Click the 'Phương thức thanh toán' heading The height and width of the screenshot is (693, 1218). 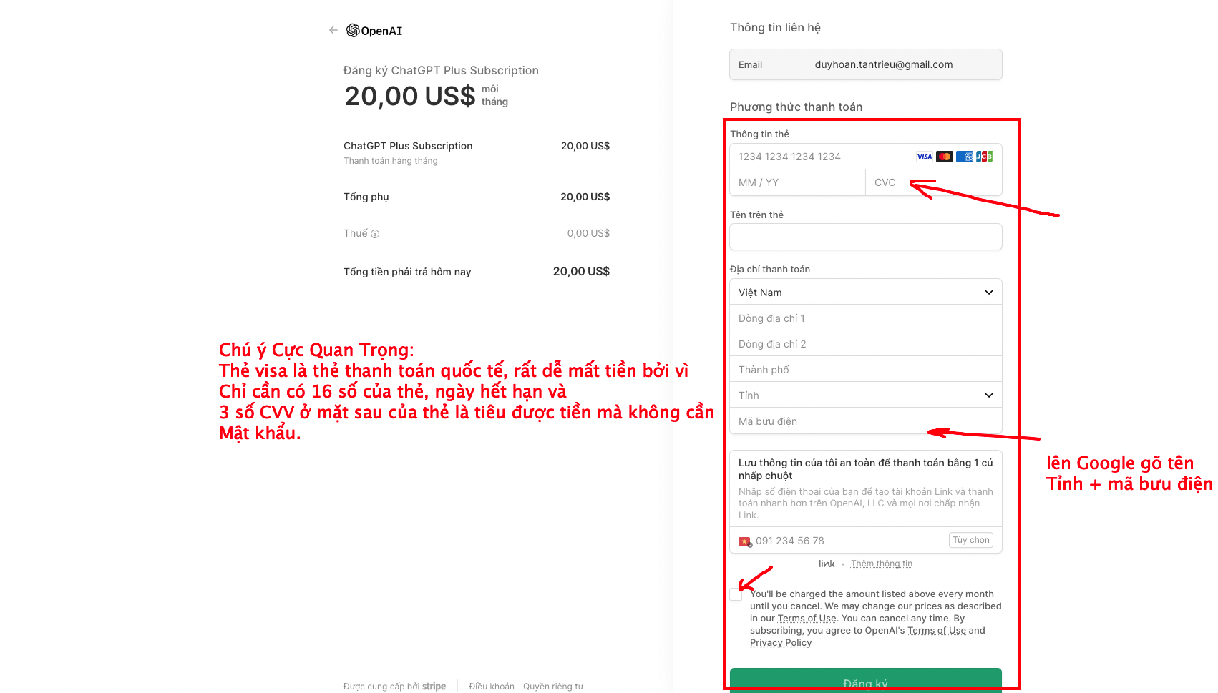796,107
